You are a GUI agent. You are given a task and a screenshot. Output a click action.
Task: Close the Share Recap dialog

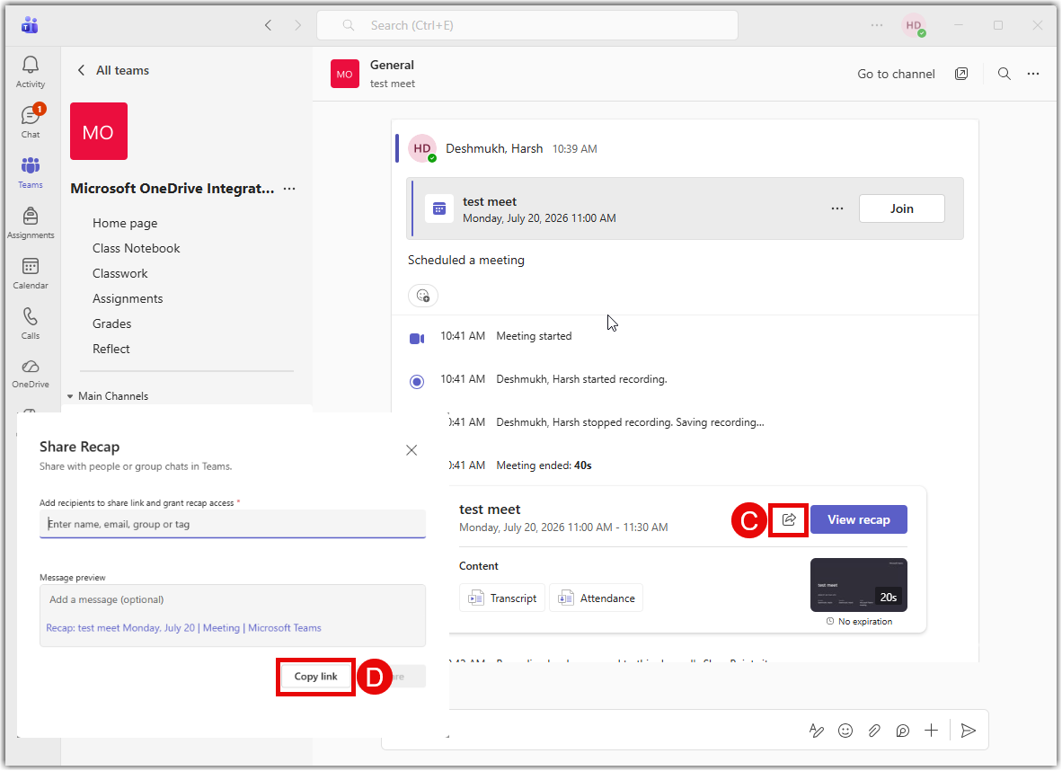pos(412,450)
